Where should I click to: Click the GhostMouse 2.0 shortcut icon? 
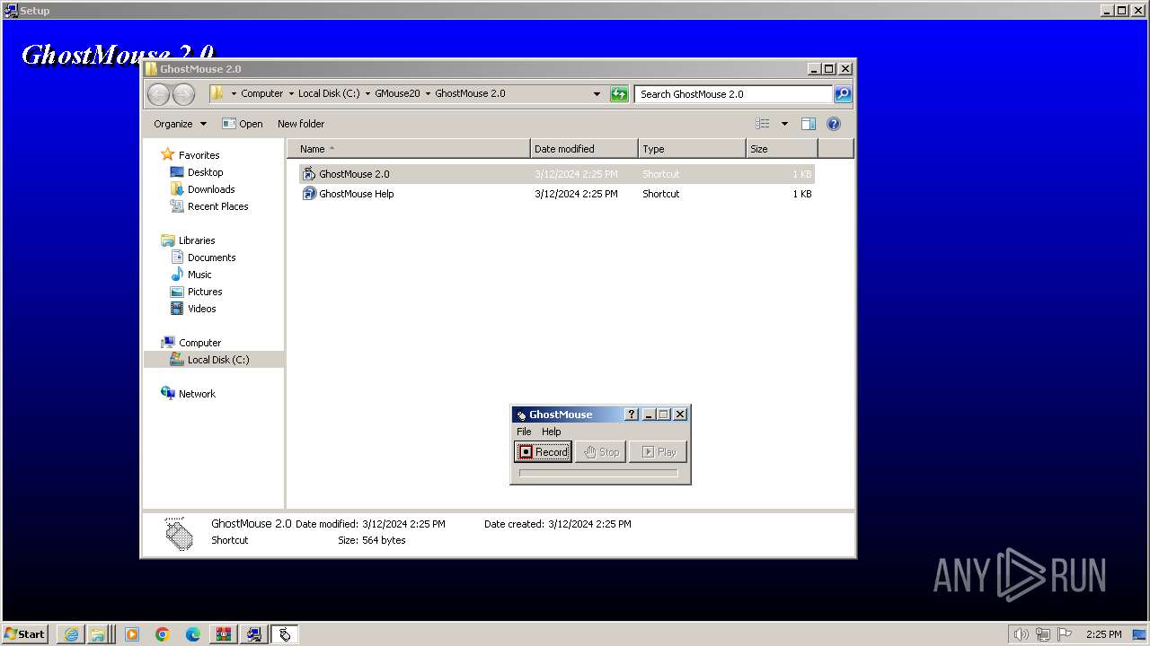click(x=309, y=174)
